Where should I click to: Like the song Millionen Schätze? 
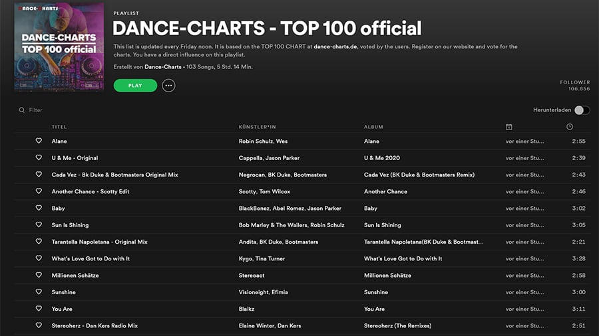(x=39, y=275)
